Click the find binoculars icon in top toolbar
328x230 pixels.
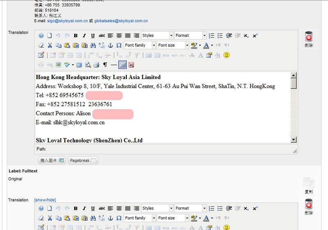93,45
